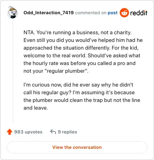Click the 'commented on' text
The height and width of the screenshot is (160, 154).
[x=90, y=13]
